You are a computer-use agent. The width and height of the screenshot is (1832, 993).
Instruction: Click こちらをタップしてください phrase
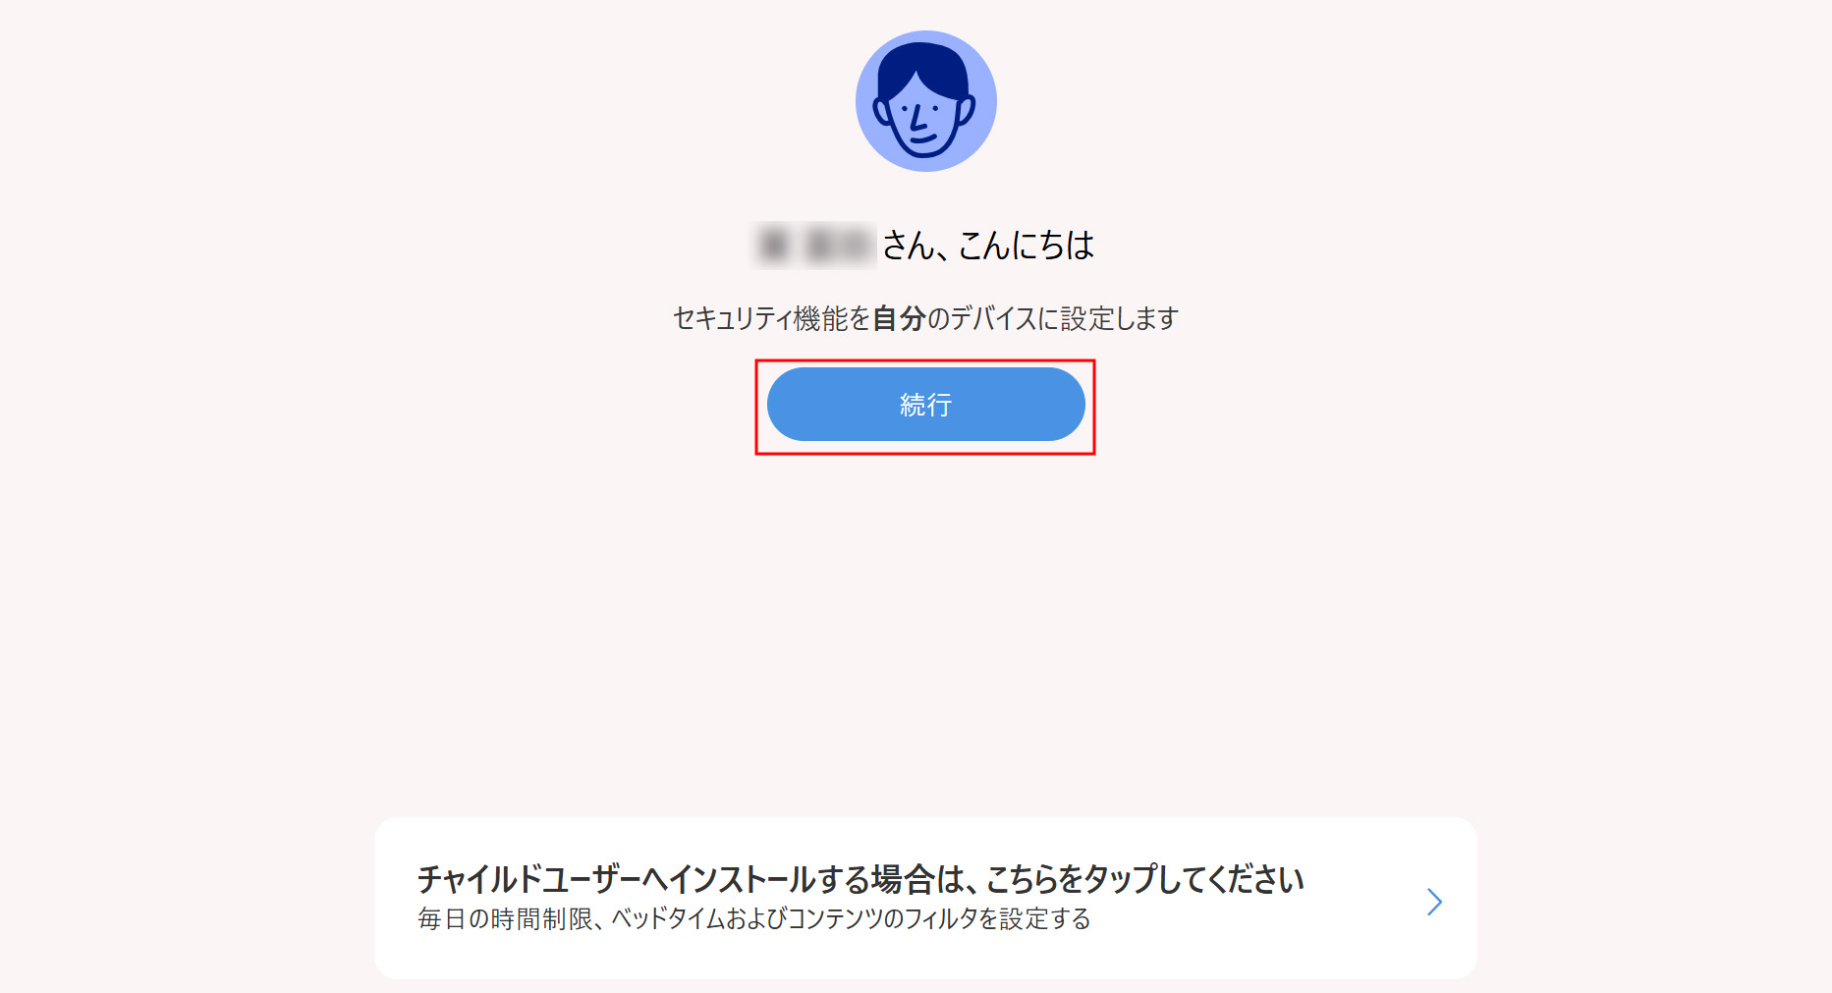[1144, 879]
